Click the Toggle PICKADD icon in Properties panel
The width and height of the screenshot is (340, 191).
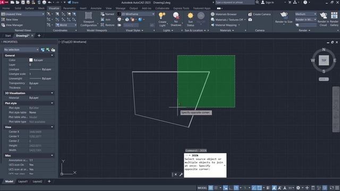[x=42, y=50]
